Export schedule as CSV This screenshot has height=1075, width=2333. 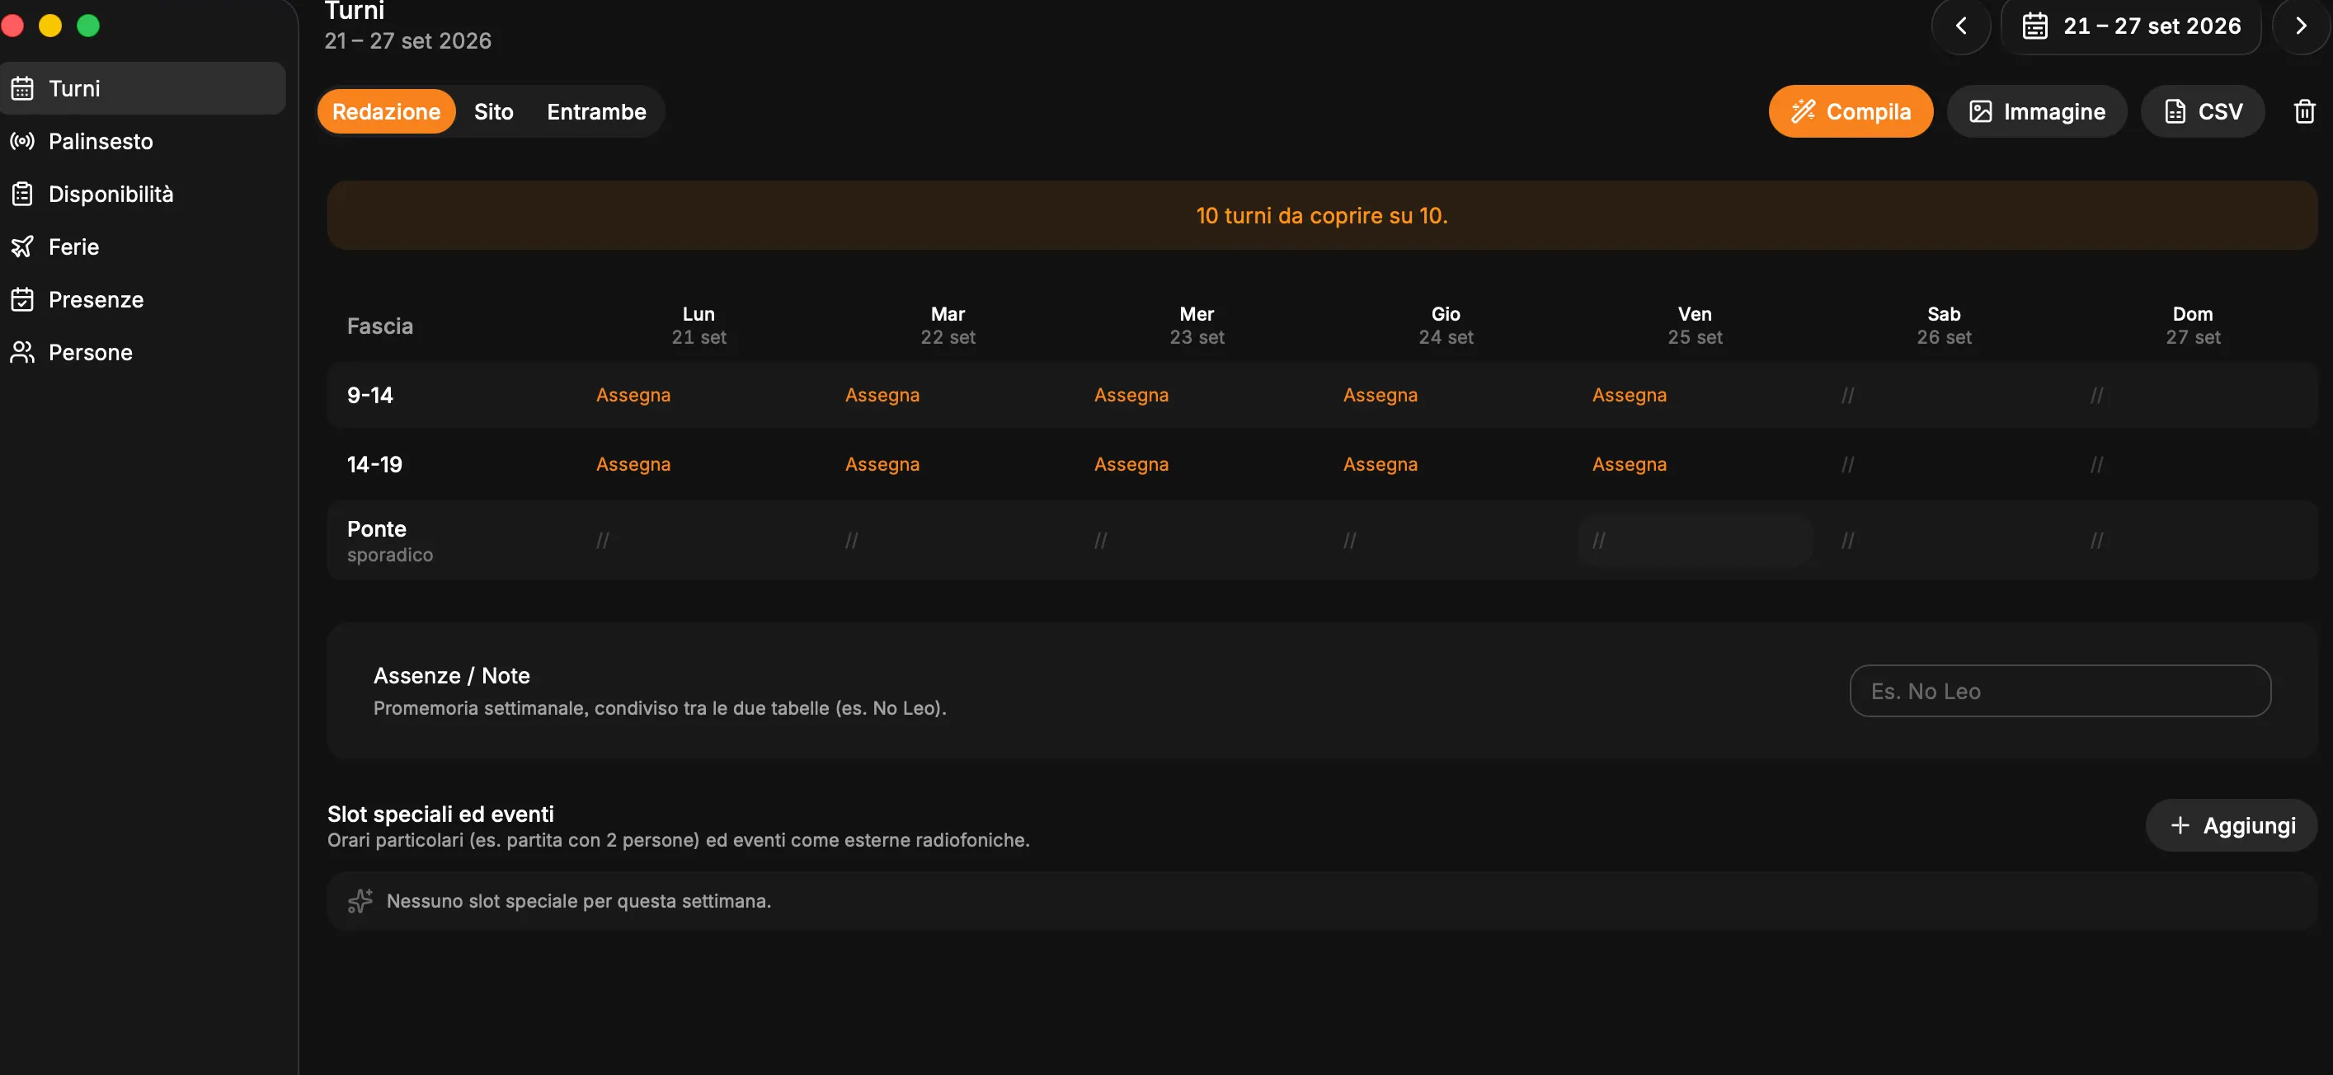coord(2203,111)
